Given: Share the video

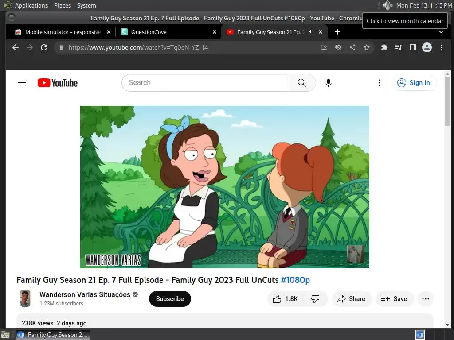Looking at the screenshot, I should tap(352, 299).
